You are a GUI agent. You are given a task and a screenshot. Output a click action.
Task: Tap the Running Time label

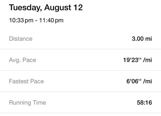coord(27,102)
